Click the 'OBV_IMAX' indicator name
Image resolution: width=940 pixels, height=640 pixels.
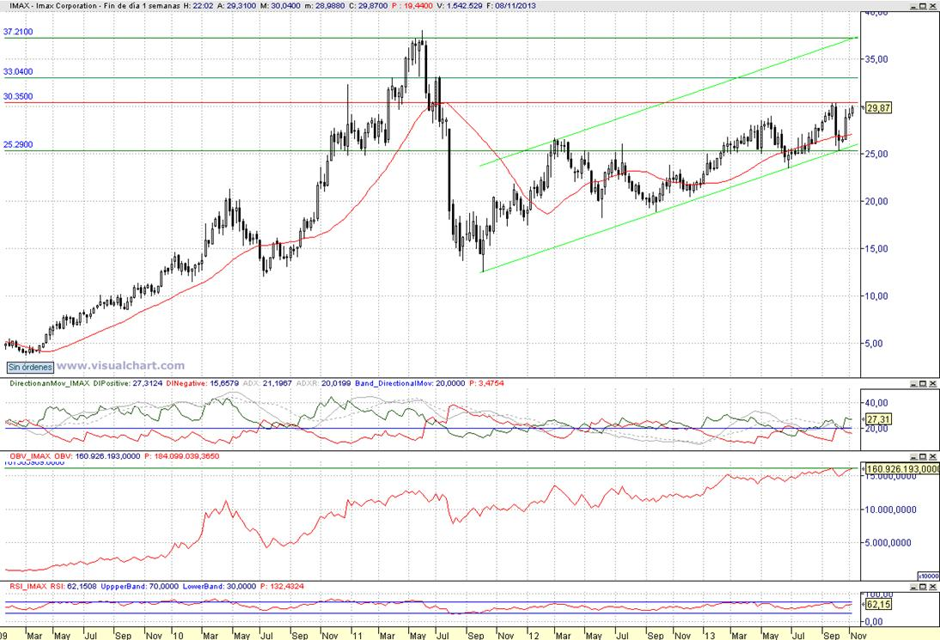tap(31, 456)
